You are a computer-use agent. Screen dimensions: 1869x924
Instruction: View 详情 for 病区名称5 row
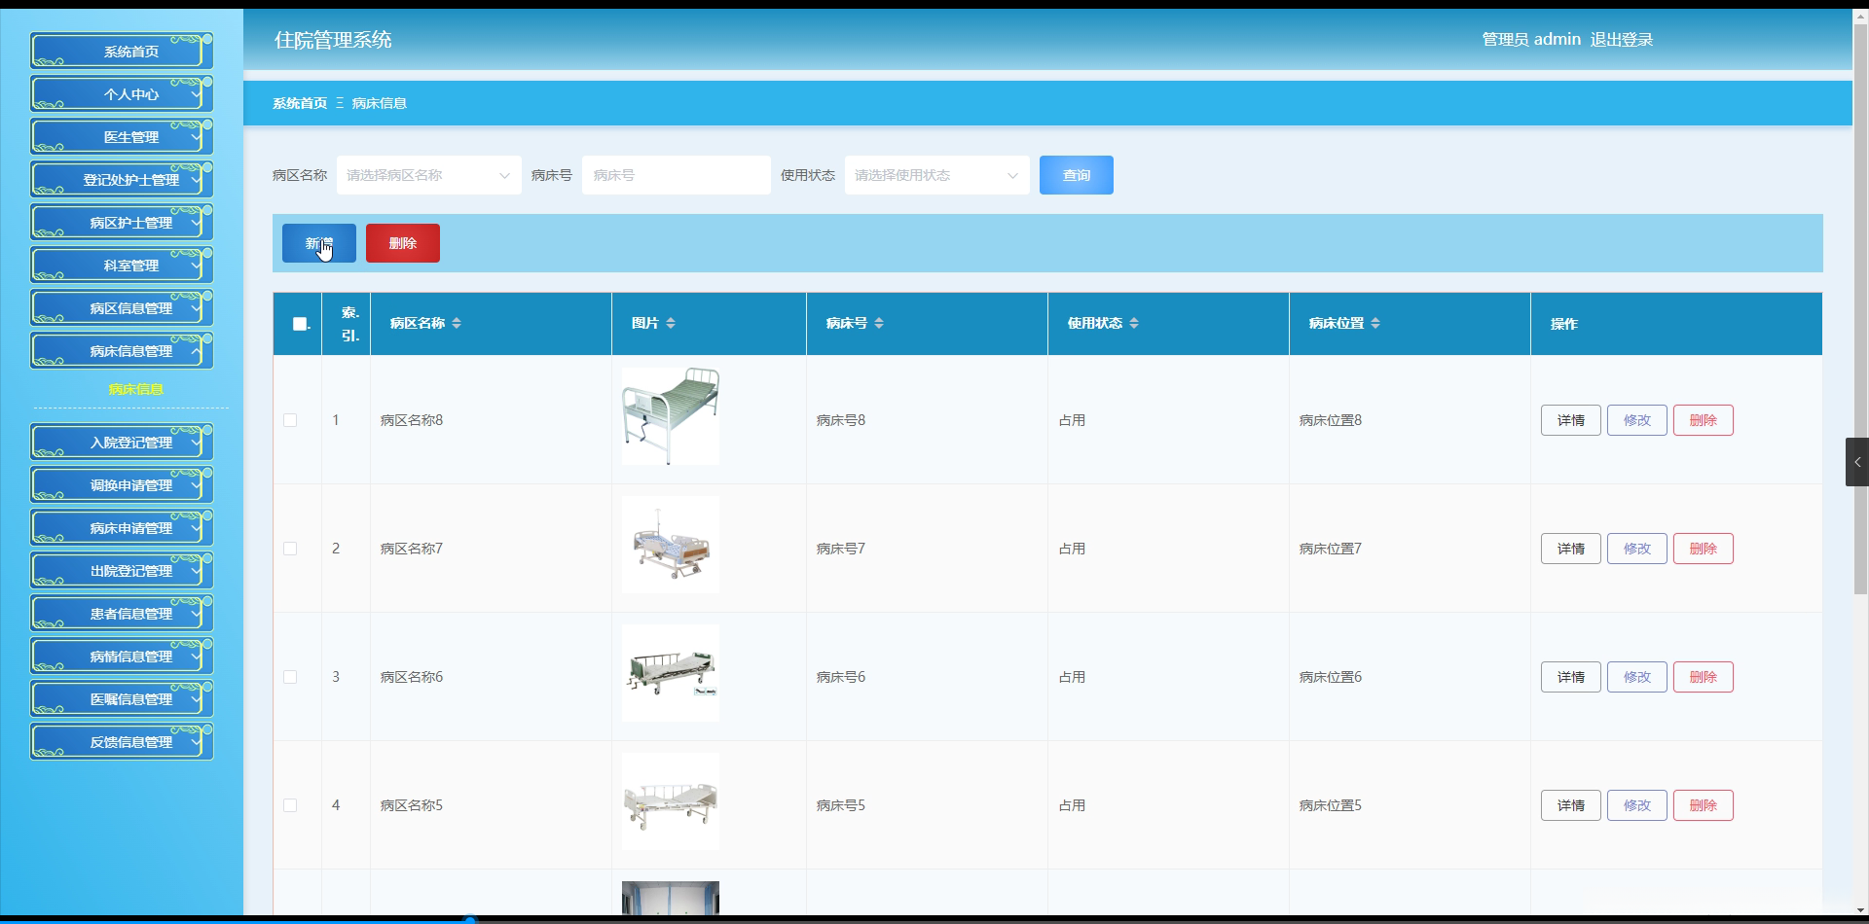[1571, 805]
